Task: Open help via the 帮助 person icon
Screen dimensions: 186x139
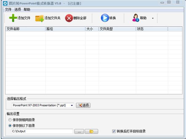Action: tap(136, 18)
